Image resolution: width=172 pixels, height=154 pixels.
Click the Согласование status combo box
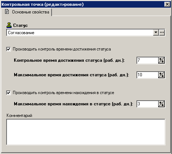(x=80, y=33)
